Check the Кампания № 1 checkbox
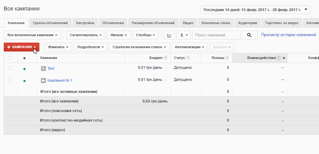 [x=10, y=80]
